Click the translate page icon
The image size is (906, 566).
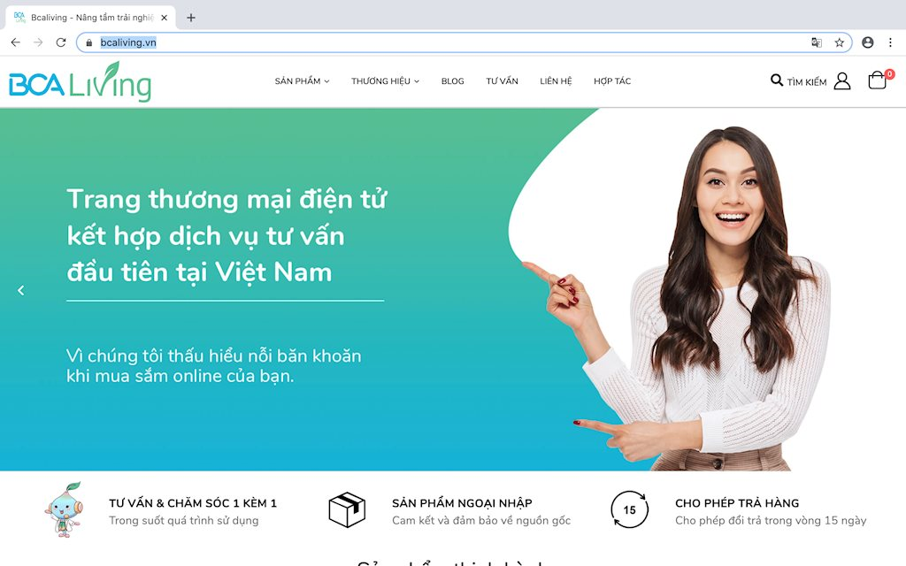(x=817, y=42)
